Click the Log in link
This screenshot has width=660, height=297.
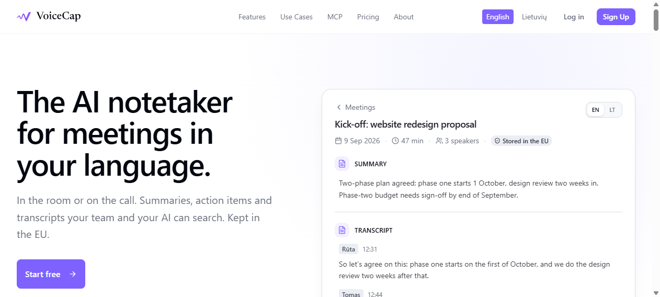pos(574,17)
